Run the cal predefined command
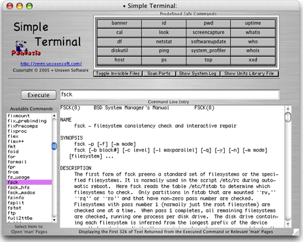Screen dimensions: 303x242 click(x=119, y=33)
